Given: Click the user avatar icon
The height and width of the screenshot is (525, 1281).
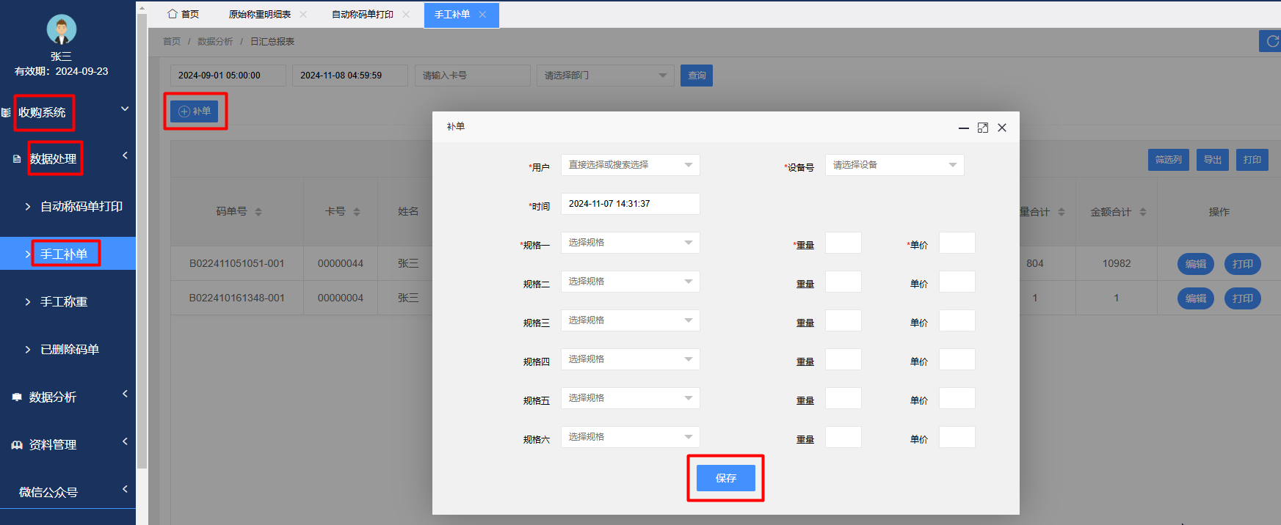Looking at the screenshot, I should [61, 29].
